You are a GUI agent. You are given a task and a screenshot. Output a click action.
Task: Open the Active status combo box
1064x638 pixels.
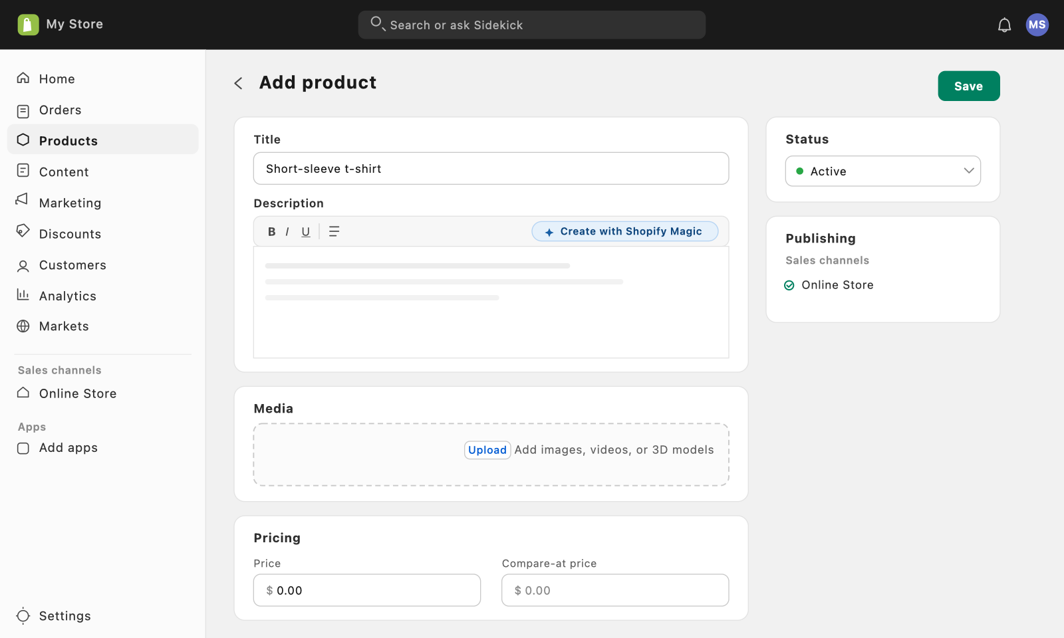[882, 171]
